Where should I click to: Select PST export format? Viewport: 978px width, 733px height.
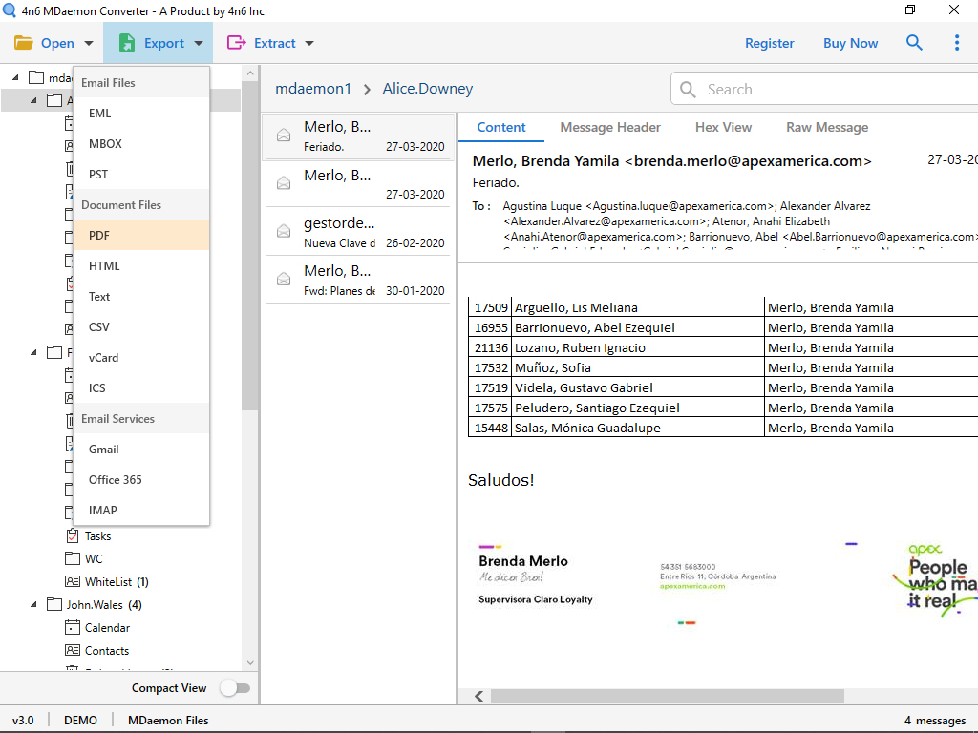(x=141, y=174)
